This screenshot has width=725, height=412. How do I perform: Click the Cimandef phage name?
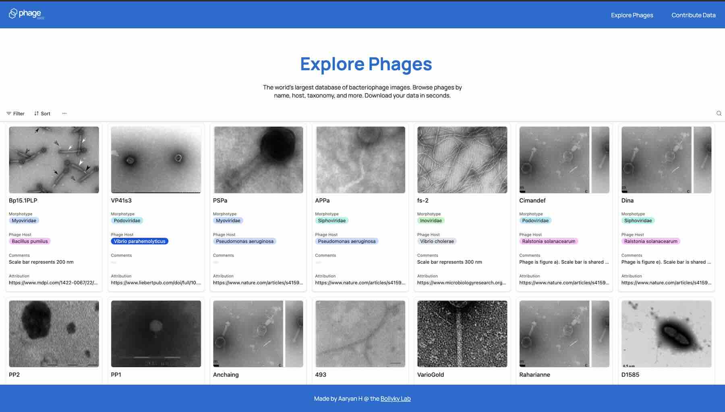pos(532,200)
